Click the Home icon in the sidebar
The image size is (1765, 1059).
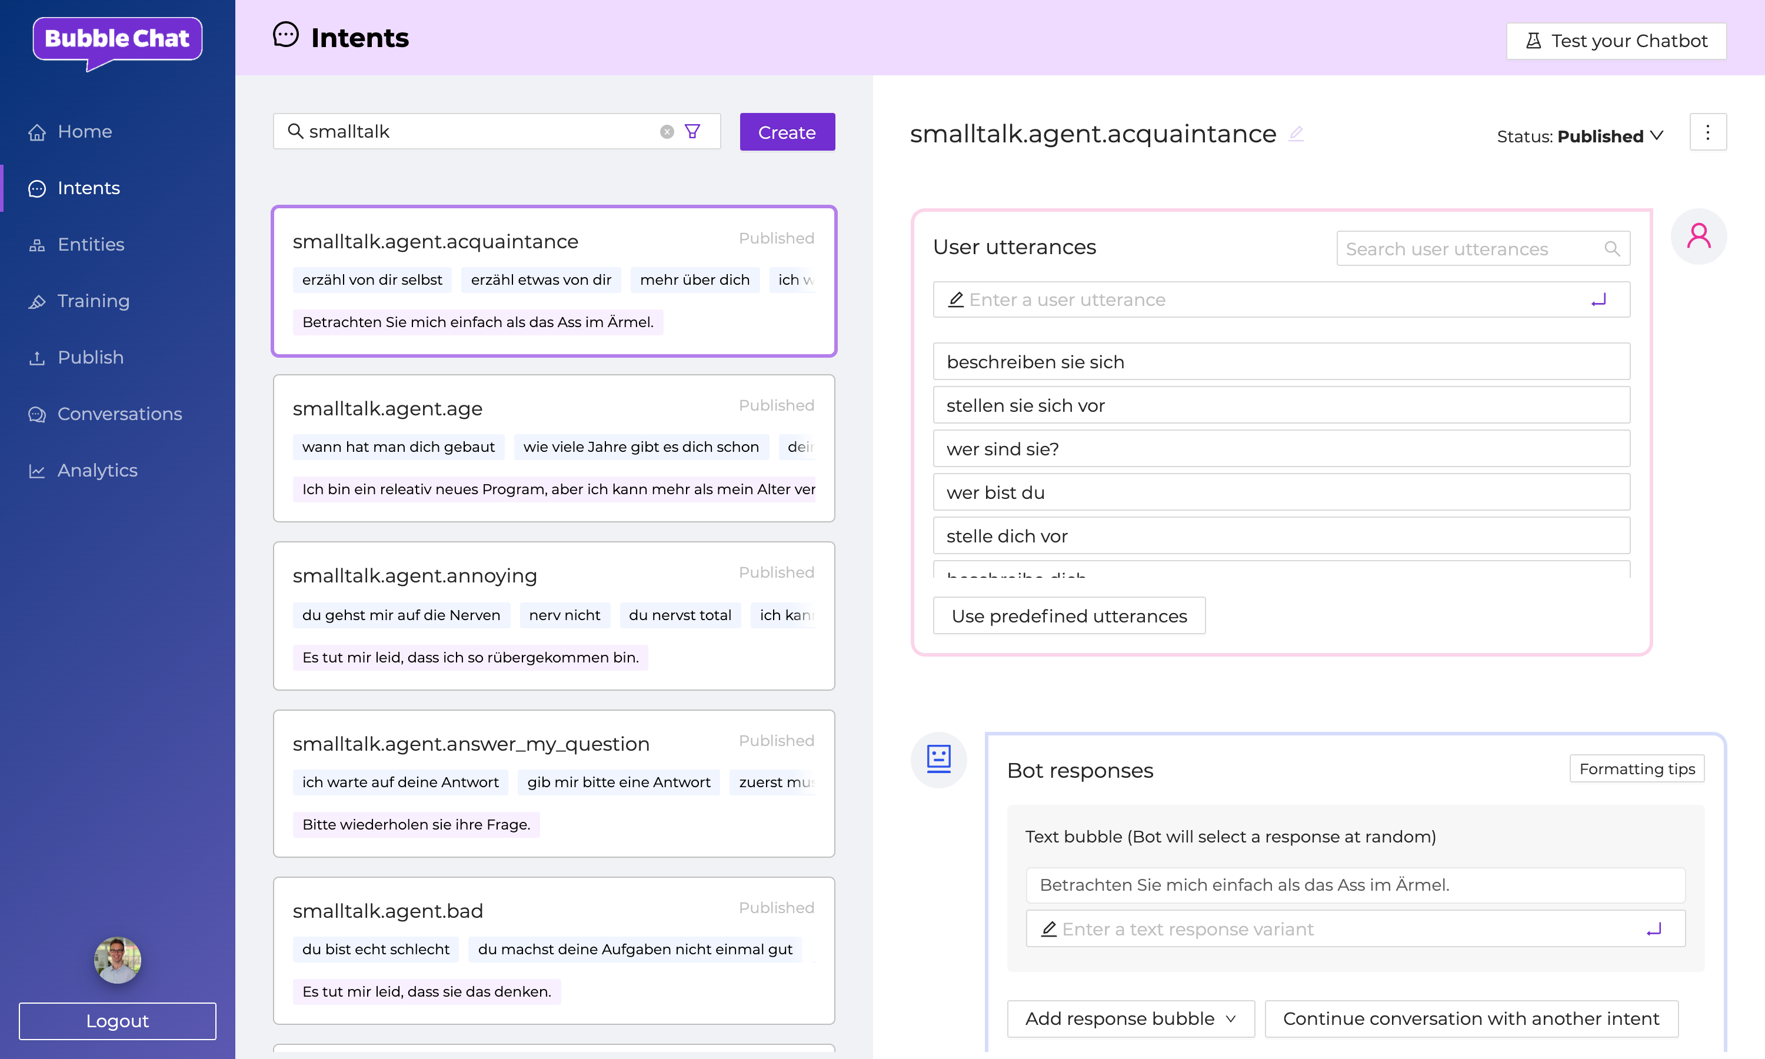(38, 131)
